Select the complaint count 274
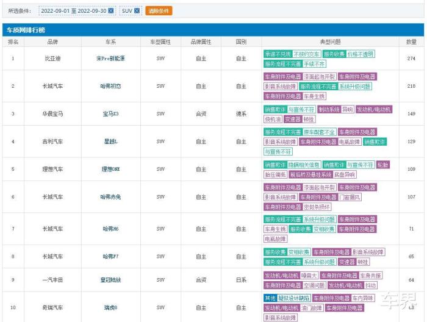This screenshot has width=427, height=322. [x=411, y=59]
